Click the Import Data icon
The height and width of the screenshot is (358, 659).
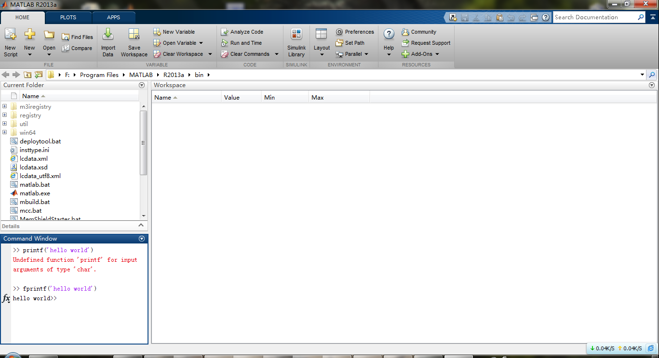(108, 35)
